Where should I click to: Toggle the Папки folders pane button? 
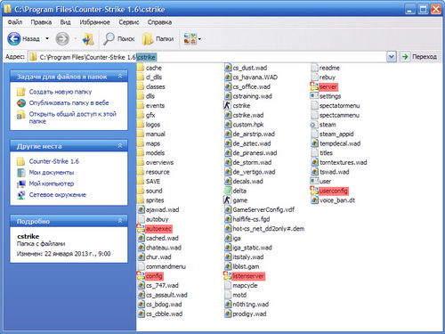158,39
